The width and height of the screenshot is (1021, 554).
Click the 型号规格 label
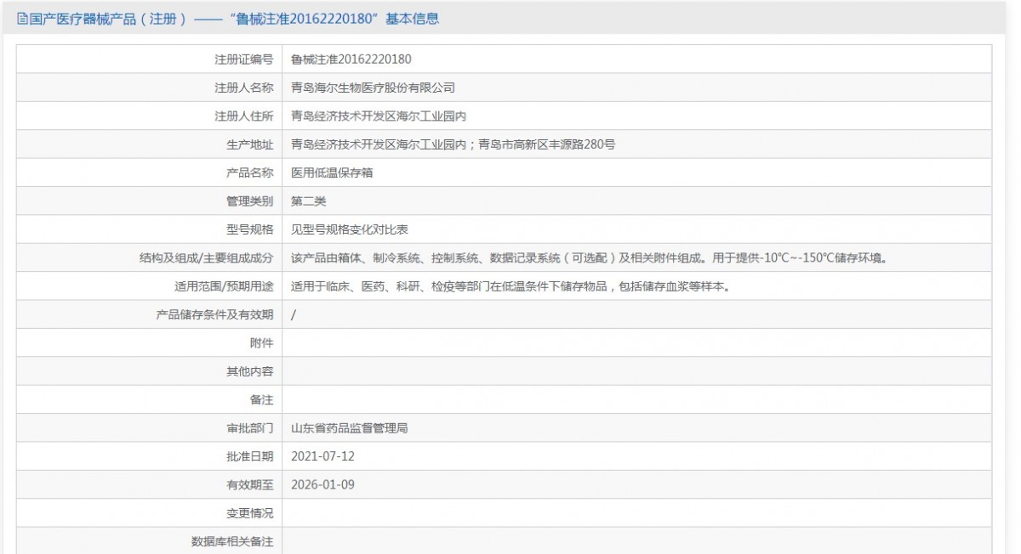coord(250,229)
